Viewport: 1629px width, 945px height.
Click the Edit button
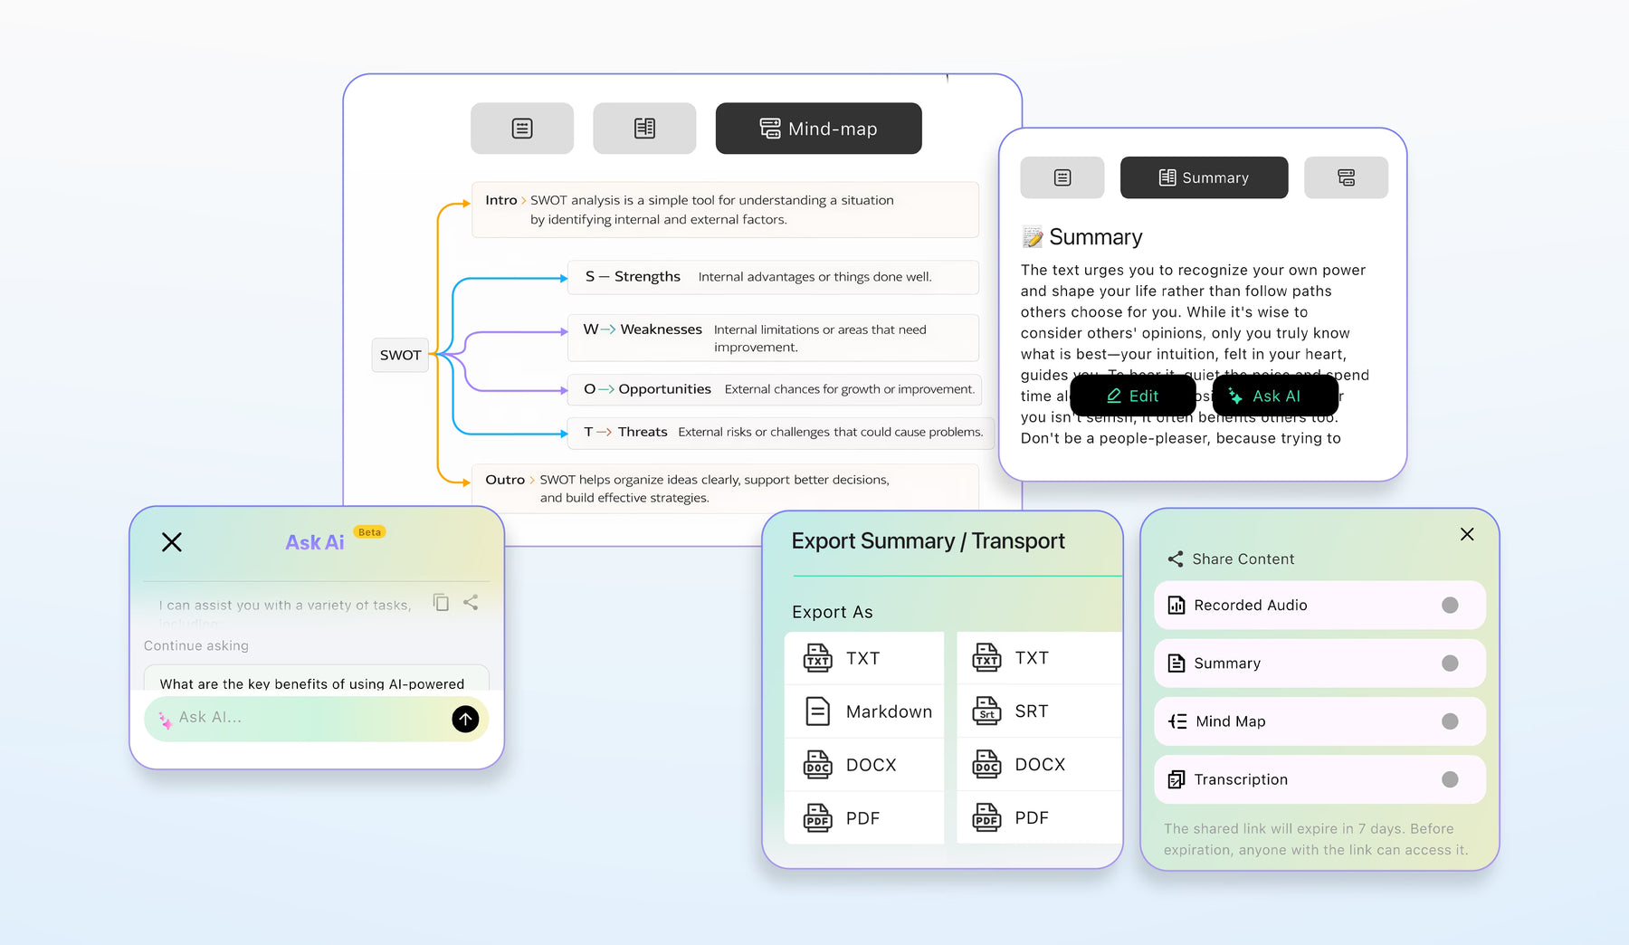1132,396
